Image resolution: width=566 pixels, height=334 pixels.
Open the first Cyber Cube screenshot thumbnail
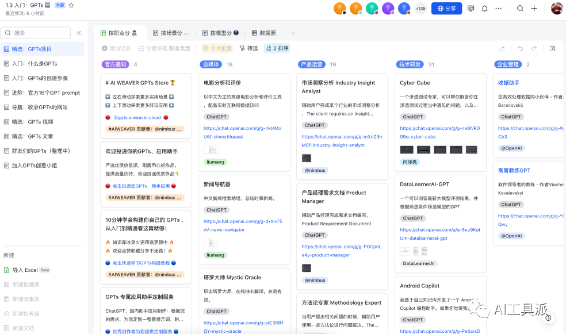click(x=407, y=149)
